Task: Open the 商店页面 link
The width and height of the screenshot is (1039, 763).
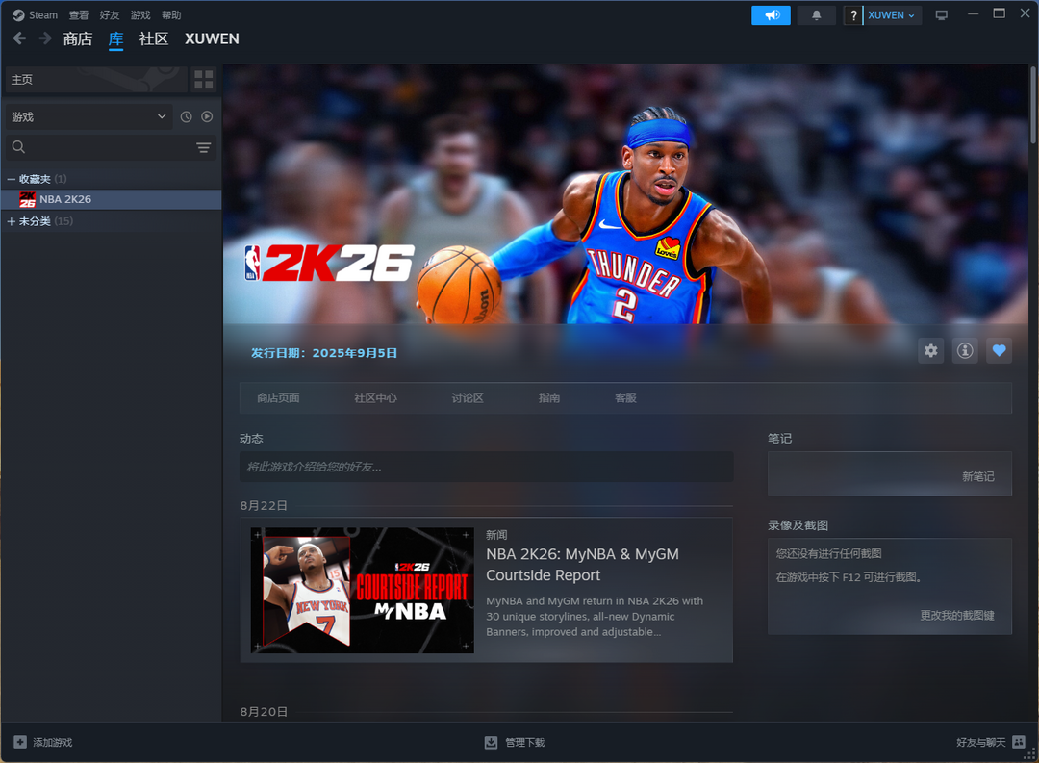Action: point(278,397)
